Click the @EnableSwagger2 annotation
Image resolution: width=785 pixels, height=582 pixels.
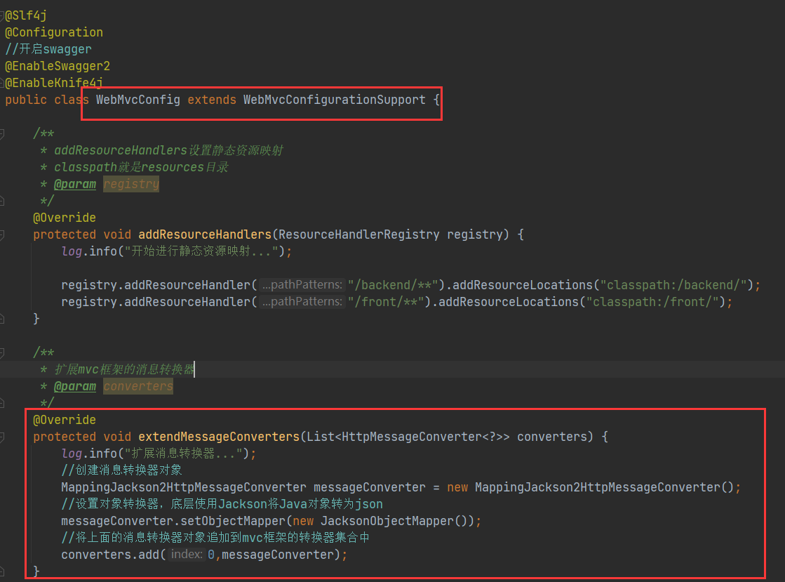point(58,66)
